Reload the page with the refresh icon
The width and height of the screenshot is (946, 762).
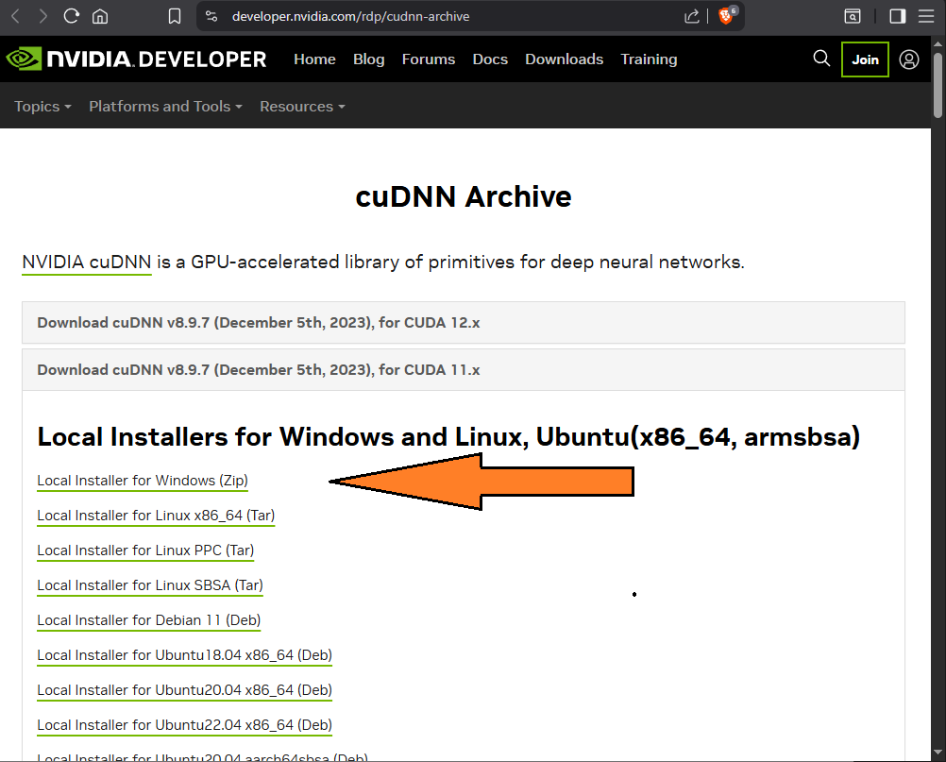pos(71,16)
